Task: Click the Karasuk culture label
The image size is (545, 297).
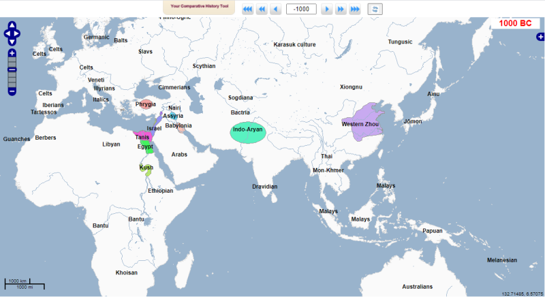Action: [x=294, y=44]
